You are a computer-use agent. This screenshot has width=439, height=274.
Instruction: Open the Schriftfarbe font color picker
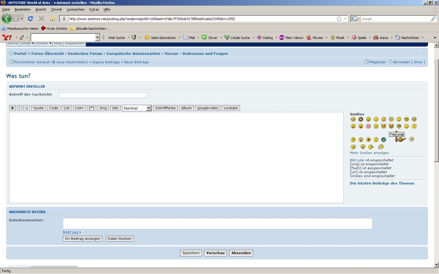click(165, 108)
